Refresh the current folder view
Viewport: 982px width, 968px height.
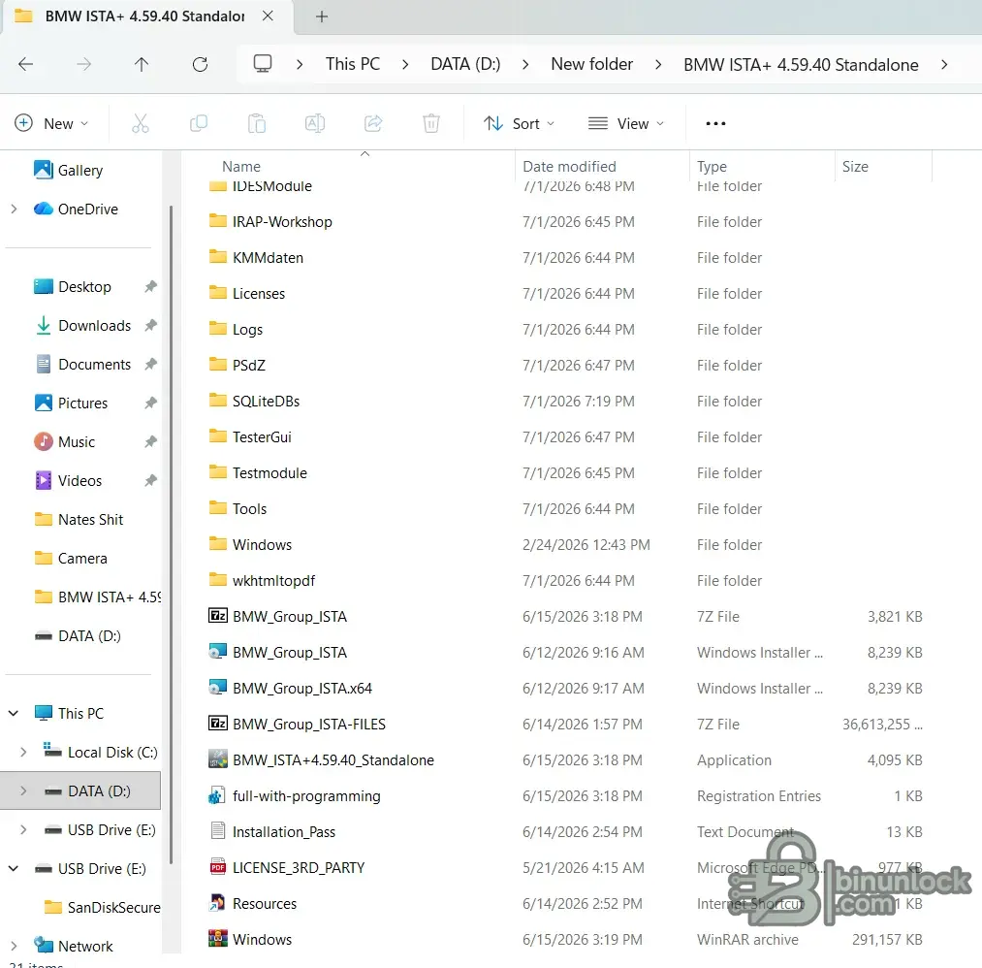point(200,64)
